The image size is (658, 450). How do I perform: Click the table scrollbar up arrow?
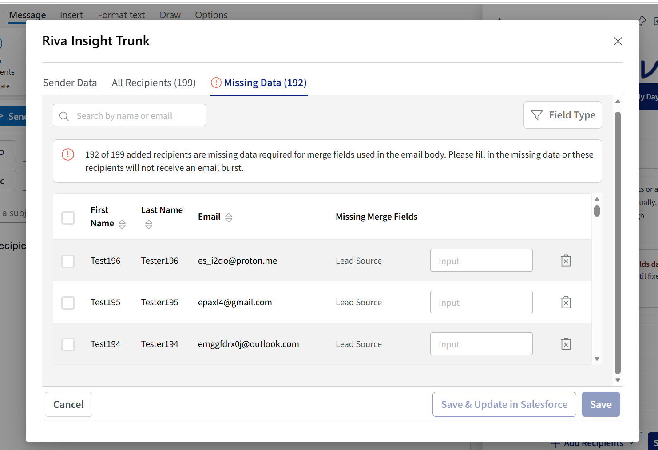point(597,200)
